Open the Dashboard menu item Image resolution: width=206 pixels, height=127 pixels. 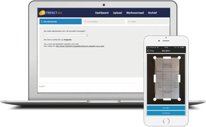coord(102,13)
